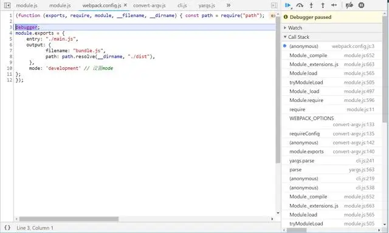This screenshot has width=389, height=233.
Task: Step to the next statement
Action: point(334,5)
